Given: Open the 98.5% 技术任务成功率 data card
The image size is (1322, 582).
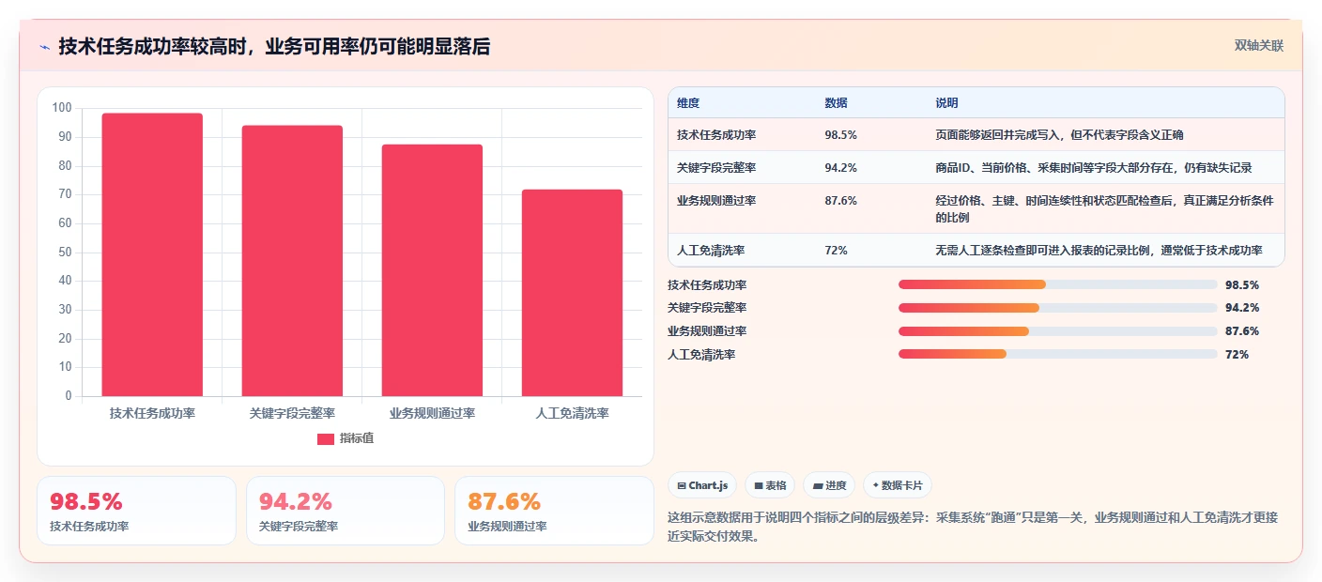Looking at the screenshot, I should tap(136, 511).
